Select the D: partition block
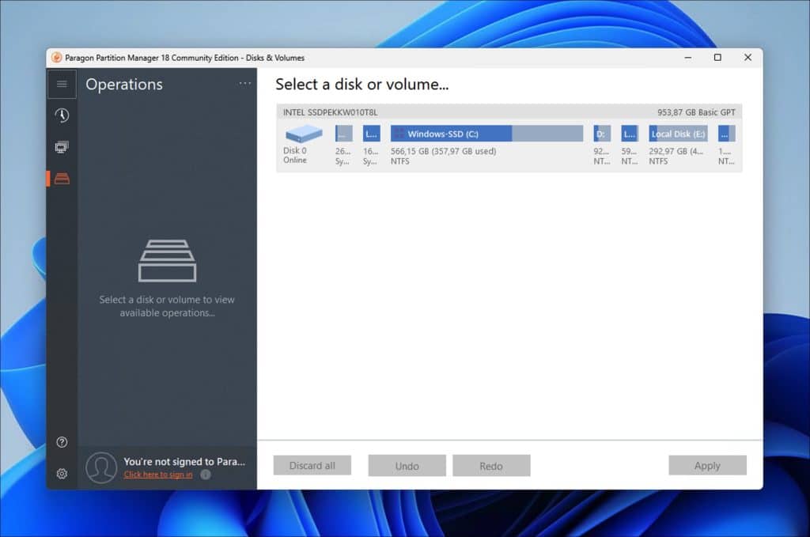Screen dimensions: 810x537 coord(602,134)
